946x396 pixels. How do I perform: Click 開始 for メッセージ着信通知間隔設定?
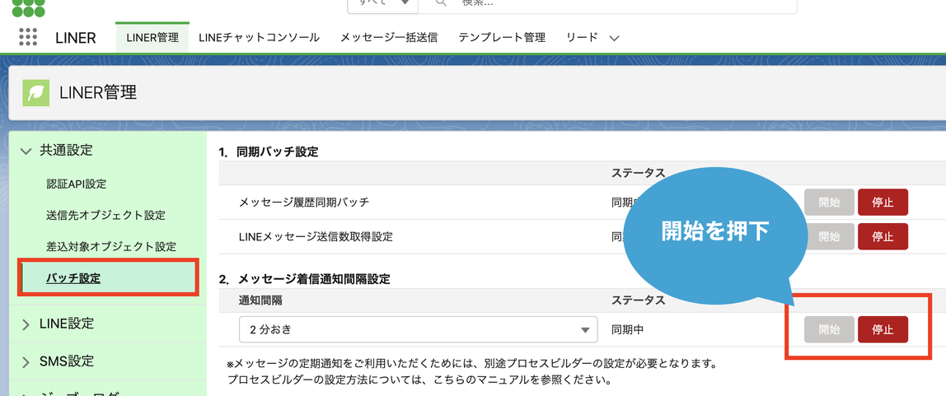(829, 329)
